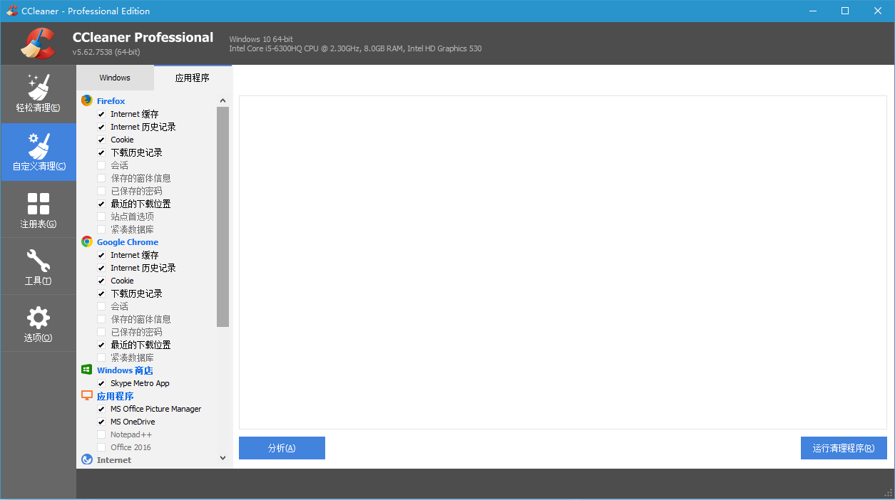This screenshot has width=895, height=500.
Task: Switch to the Windows tab
Action: click(115, 78)
